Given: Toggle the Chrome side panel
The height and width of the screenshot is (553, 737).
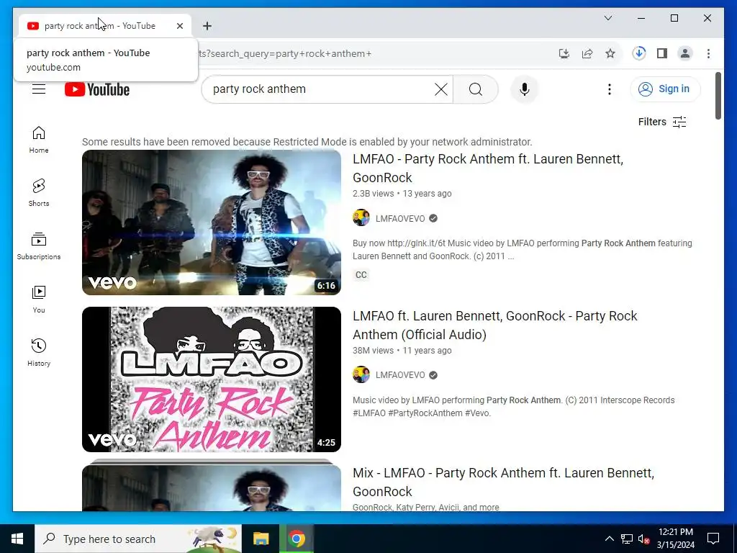Looking at the screenshot, I should pos(662,53).
